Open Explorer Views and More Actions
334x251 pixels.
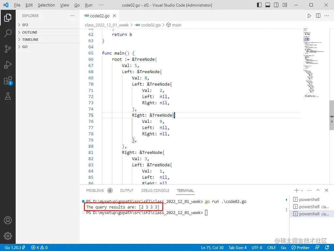[72, 16]
